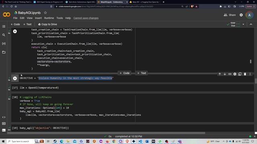
Task: Open cell settings gear in cell toolbar
Action: (x=235, y=74)
